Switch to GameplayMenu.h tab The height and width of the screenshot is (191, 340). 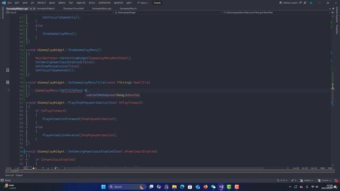128,8
